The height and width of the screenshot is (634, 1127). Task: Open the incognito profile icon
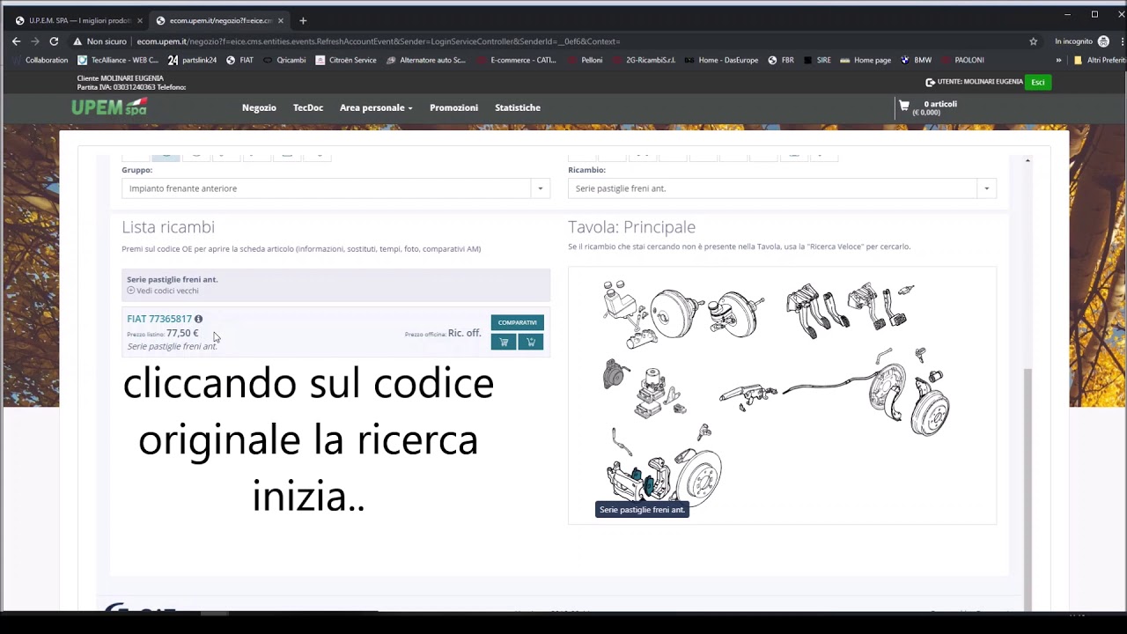tap(1103, 41)
